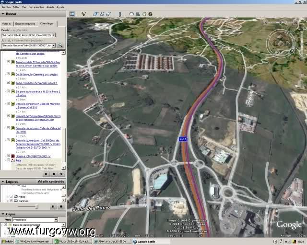The image size is (307, 245).
Task: Open the Ver 'Principales' dropdown
Action: click(56, 220)
